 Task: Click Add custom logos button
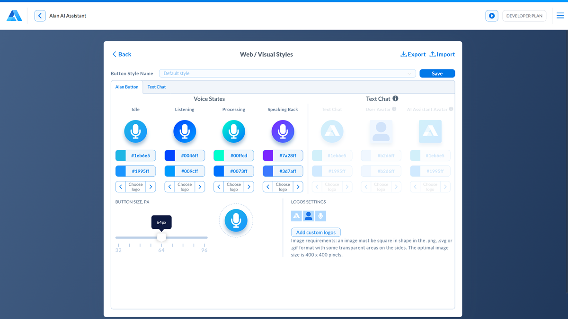point(316,233)
